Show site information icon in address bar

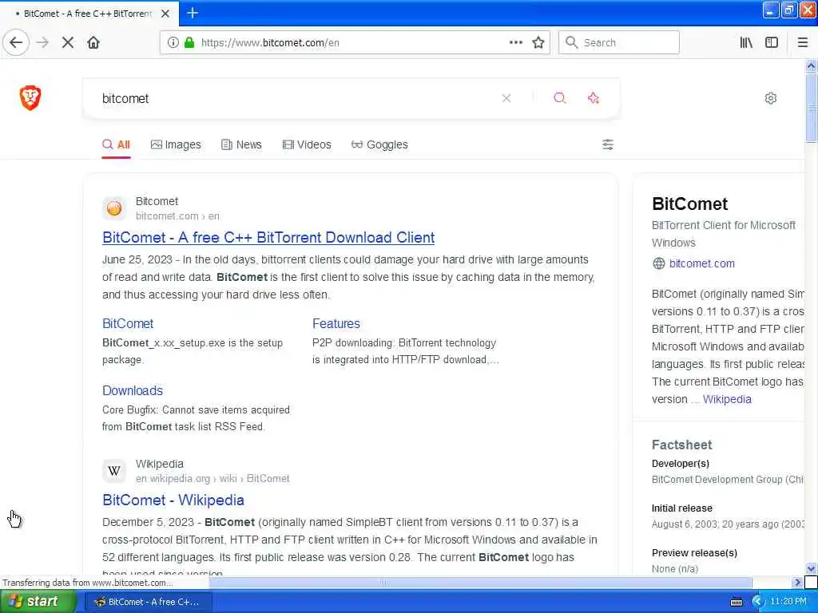coord(173,42)
